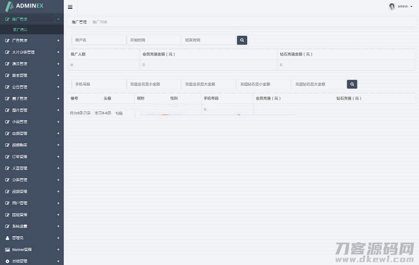Viewport: 419px width, 265px height.
Task: Click the hamburger sidebar toggle icon
Action: pos(70,7)
